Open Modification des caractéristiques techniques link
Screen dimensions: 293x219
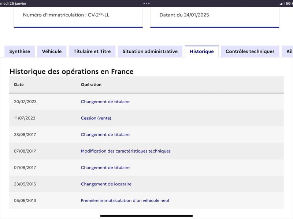click(126, 151)
